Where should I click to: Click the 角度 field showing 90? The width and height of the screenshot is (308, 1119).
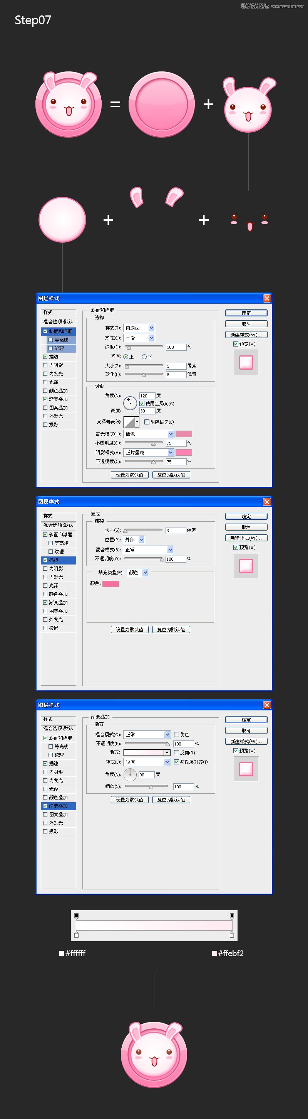click(146, 774)
